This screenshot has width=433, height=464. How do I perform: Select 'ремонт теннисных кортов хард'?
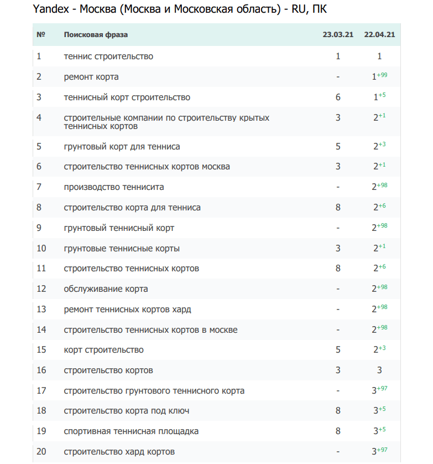(x=127, y=309)
